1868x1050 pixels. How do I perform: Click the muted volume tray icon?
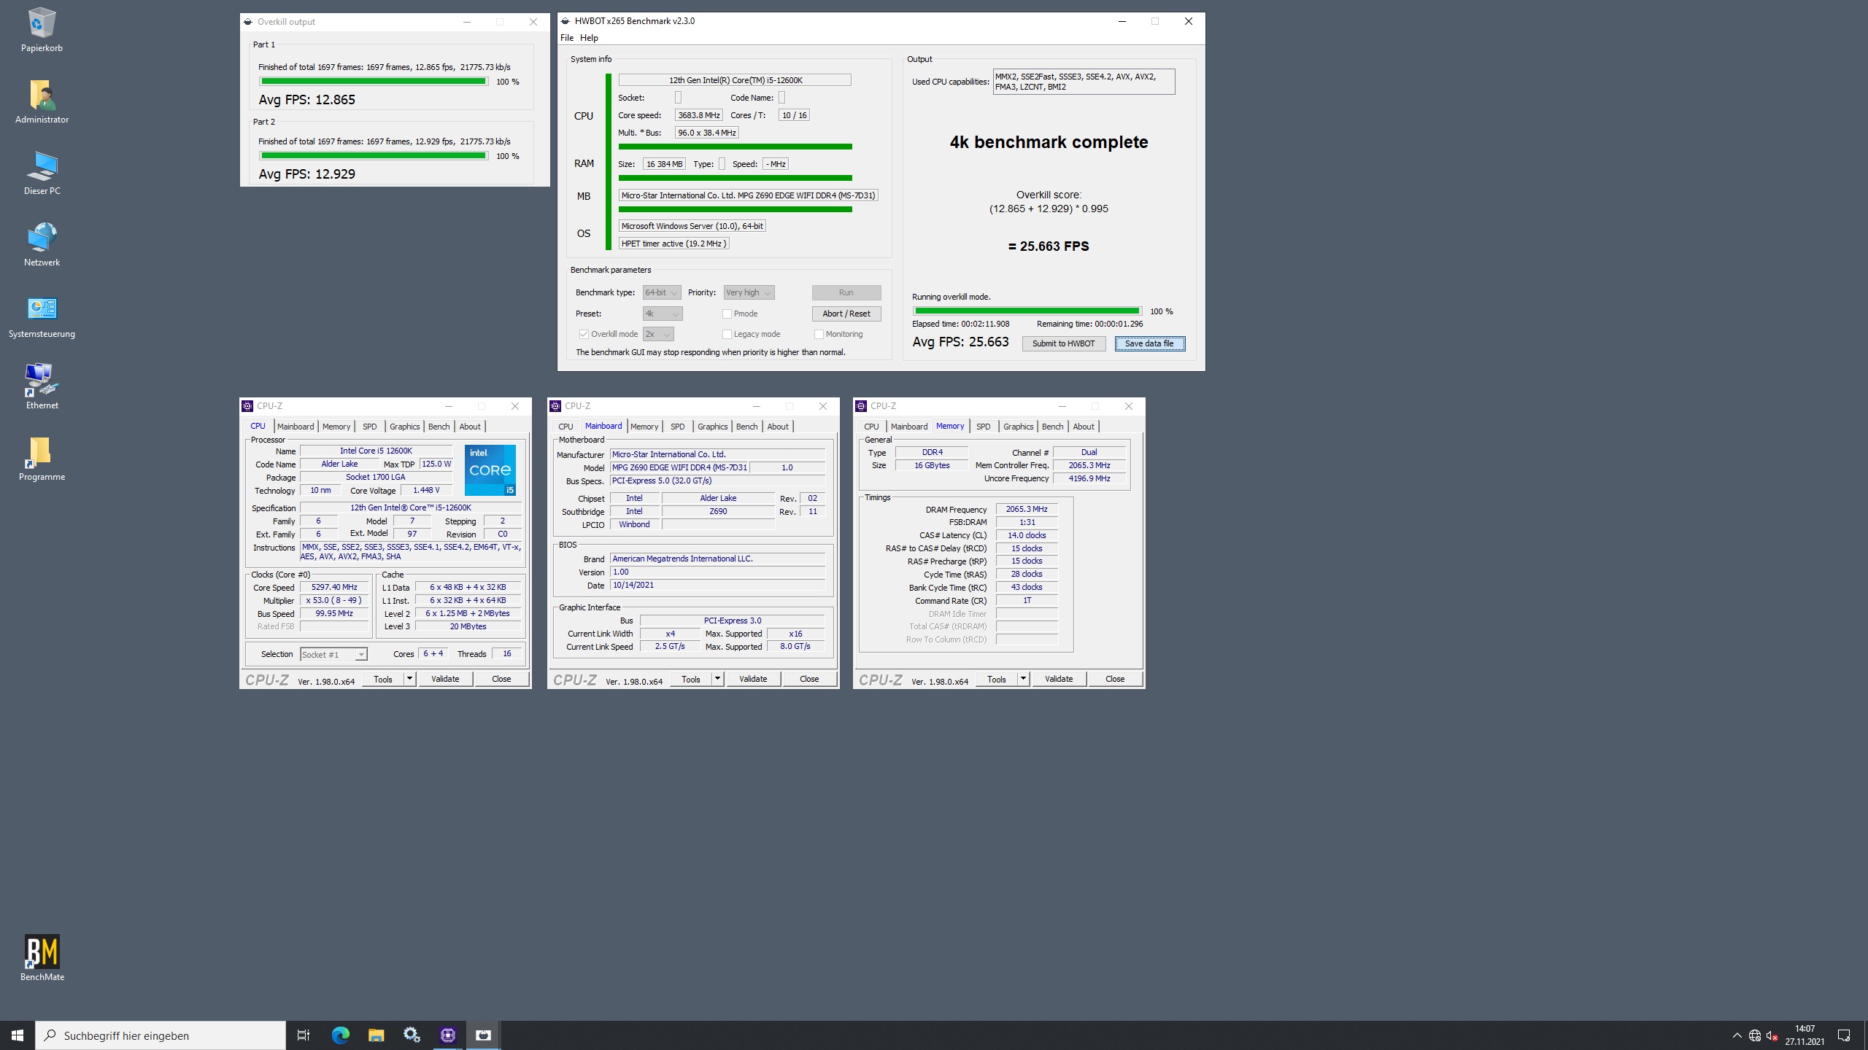tap(1772, 1035)
